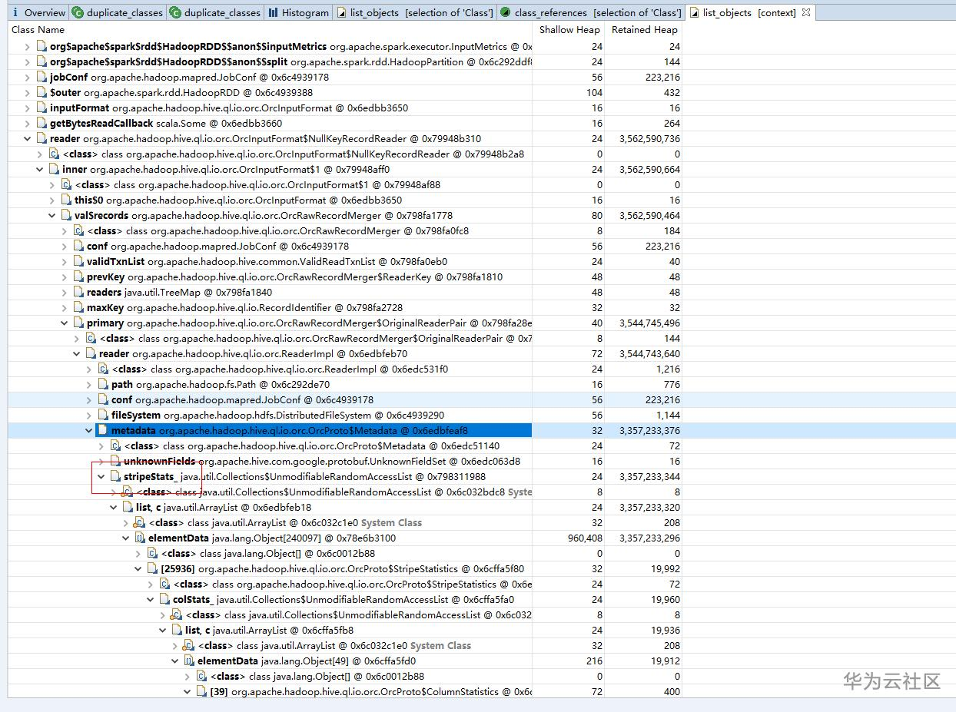Collapse the reader ReaderImpl node
Screen dimensions: 956x712
pyautogui.click(x=77, y=353)
